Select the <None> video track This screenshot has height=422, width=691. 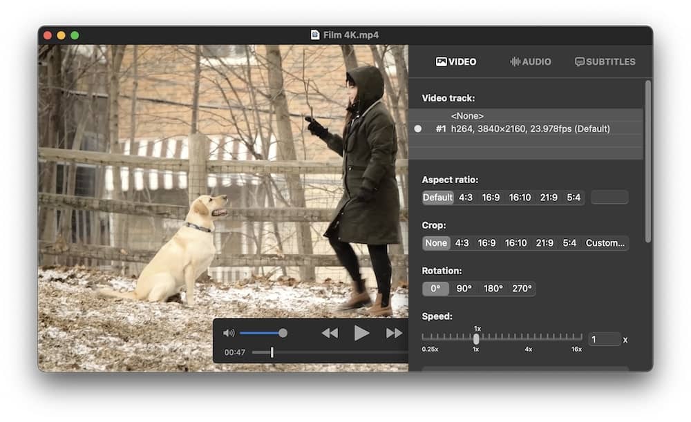[467, 116]
